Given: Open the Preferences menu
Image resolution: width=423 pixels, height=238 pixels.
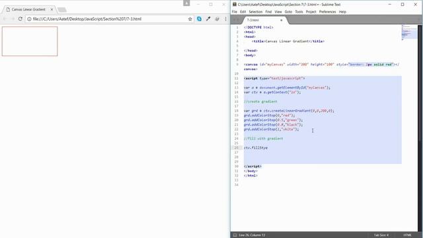Looking at the screenshot, I should (328, 12).
